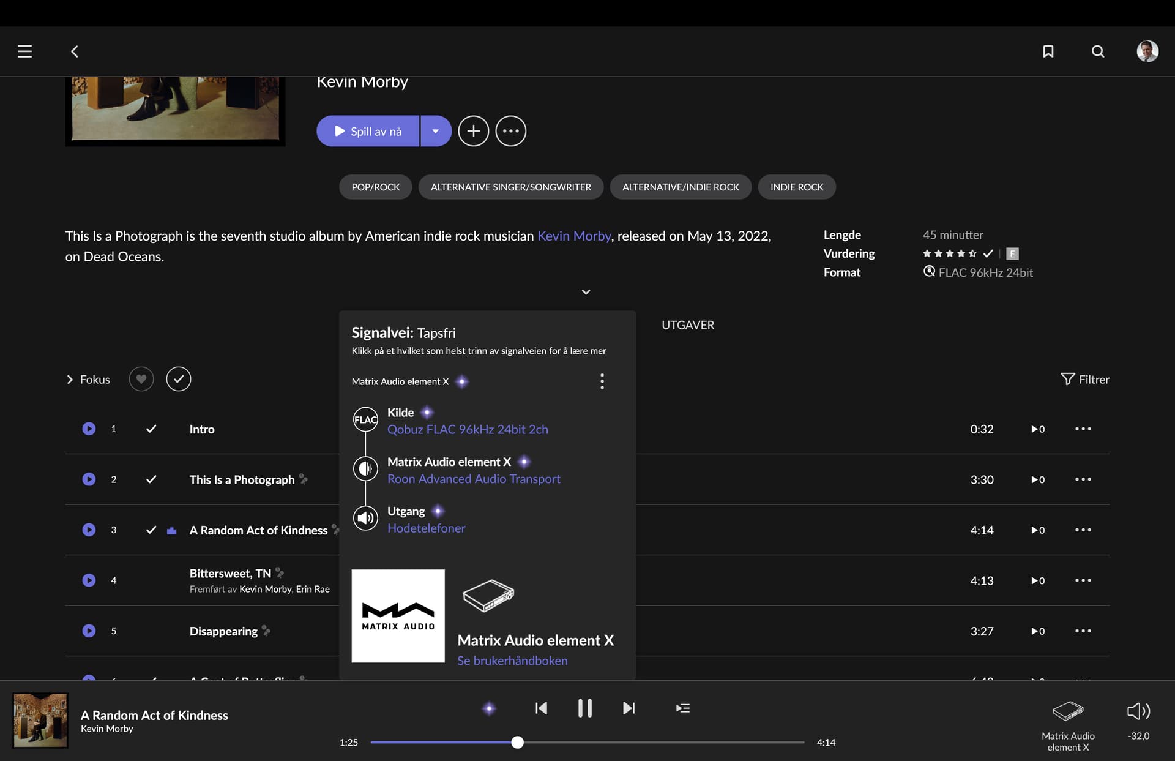Open the dropdown arrow beside Spill av nå
Viewport: 1175px width, 761px height.
pyautogui.click(x=436, y=131)
